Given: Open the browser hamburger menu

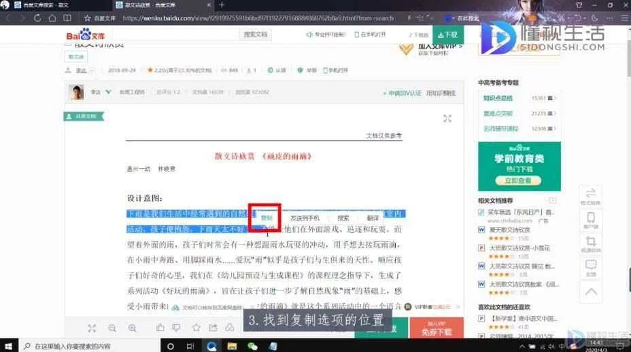Looking at the screenshot, I should 624,18.
